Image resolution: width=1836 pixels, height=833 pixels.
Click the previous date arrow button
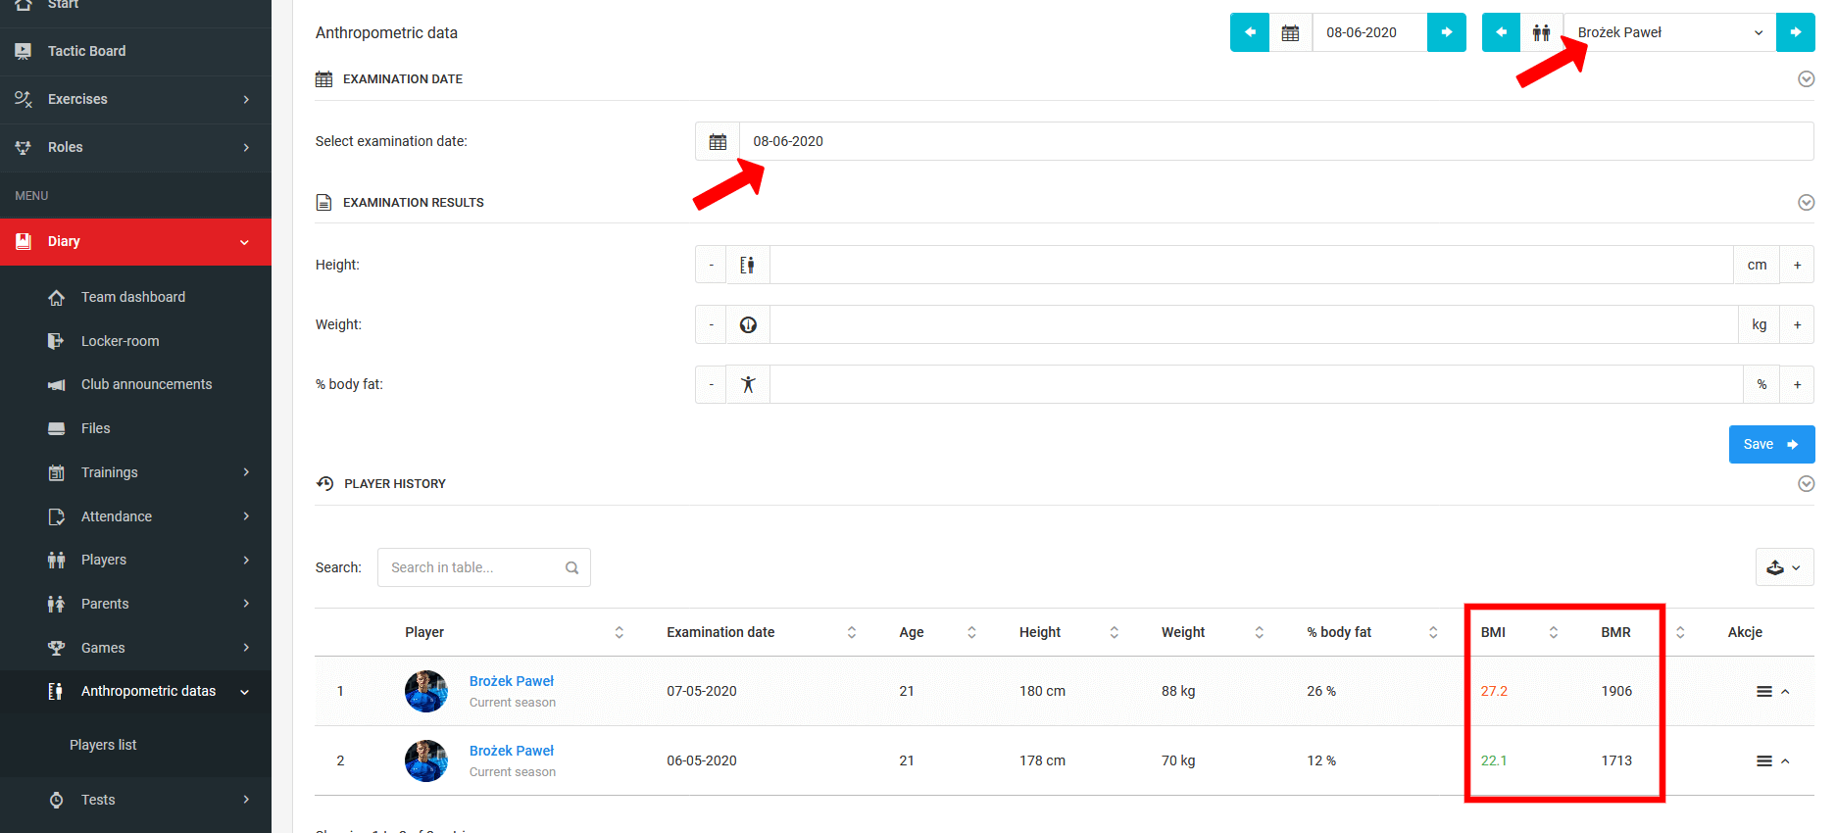(1250, 32)
